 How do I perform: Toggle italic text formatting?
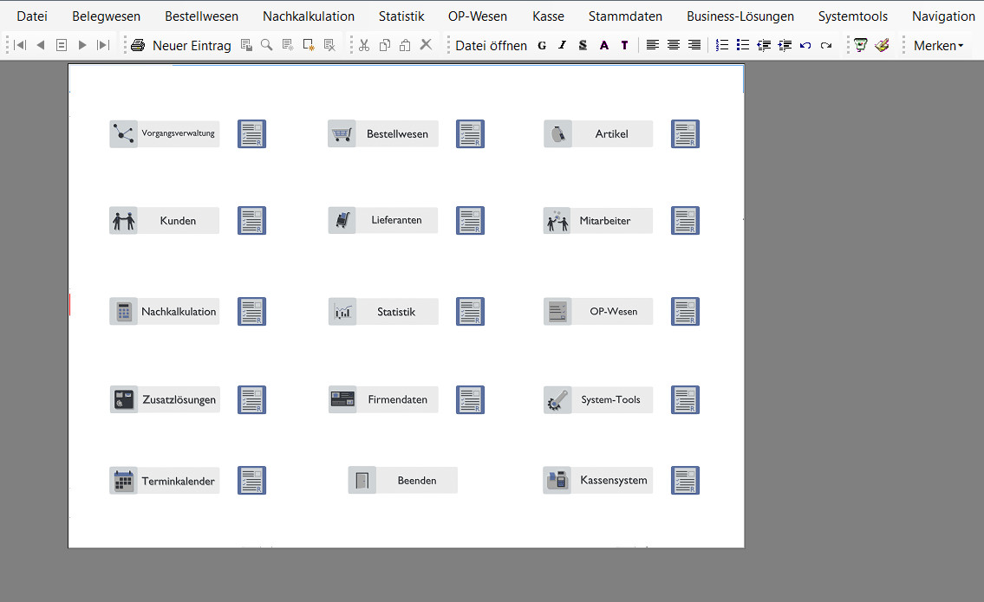pyautogui.click(x=562, y=45)
